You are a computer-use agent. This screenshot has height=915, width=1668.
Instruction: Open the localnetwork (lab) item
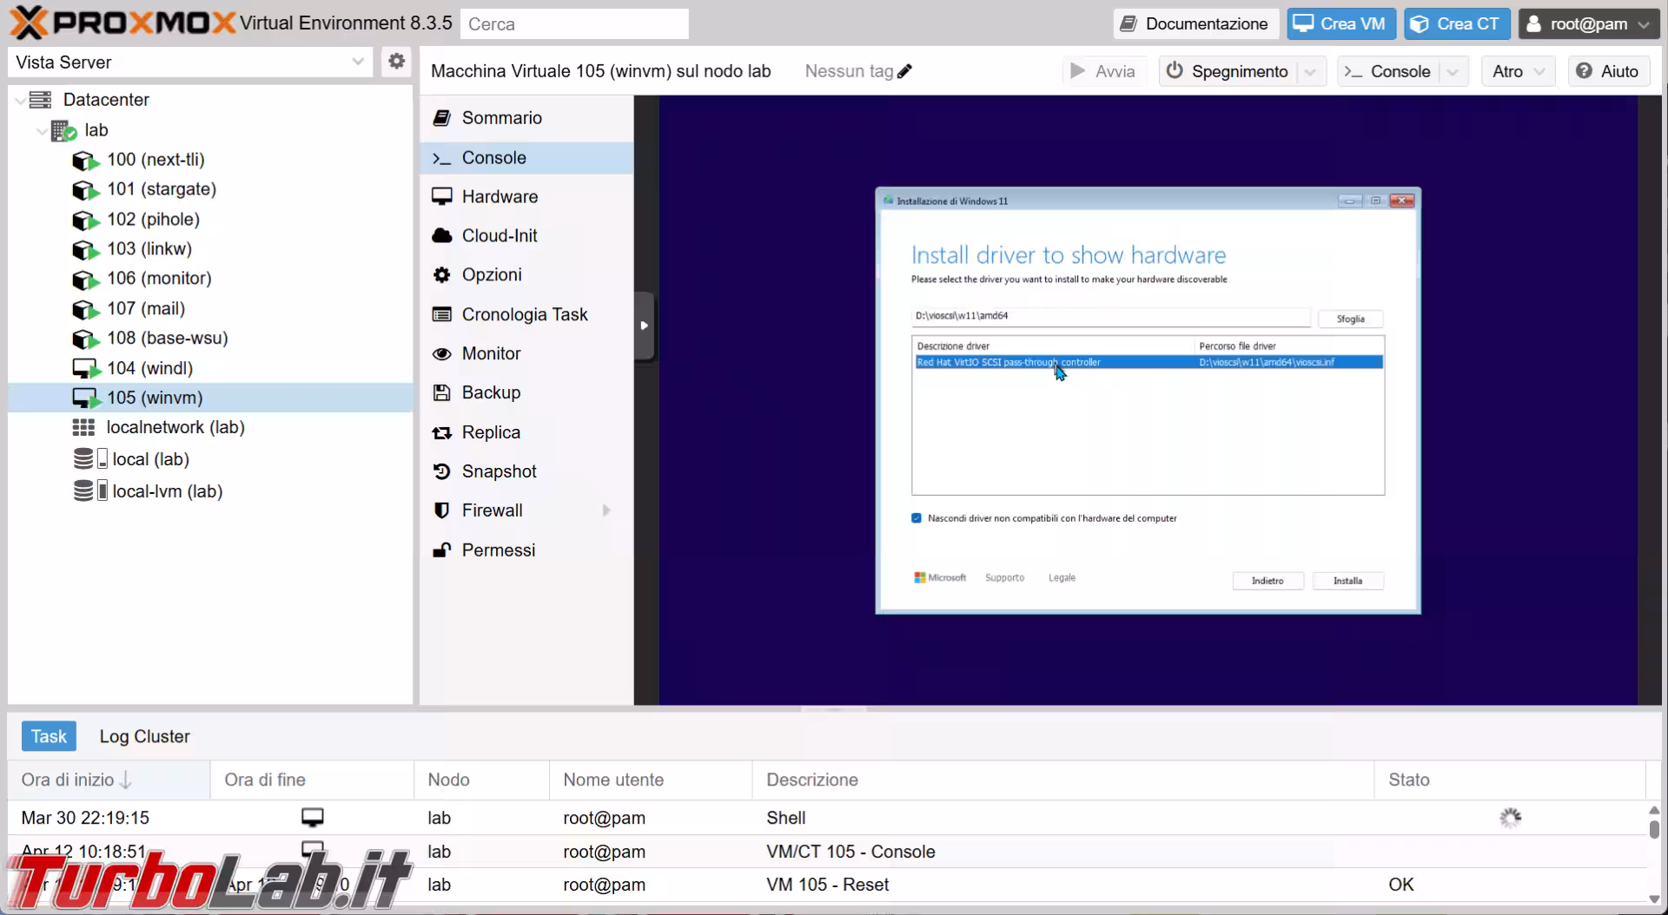(x=175, y=427)
